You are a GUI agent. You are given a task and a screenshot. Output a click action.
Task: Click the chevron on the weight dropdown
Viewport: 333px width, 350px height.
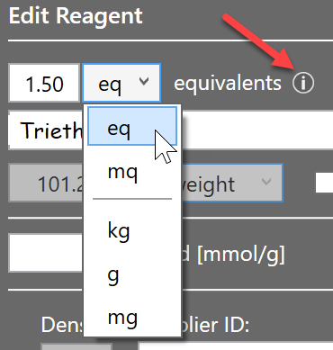266,181
